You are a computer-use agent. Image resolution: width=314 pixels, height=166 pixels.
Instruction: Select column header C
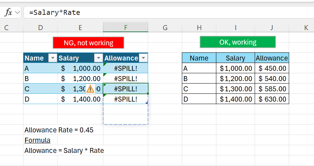[x=12, y=27]
